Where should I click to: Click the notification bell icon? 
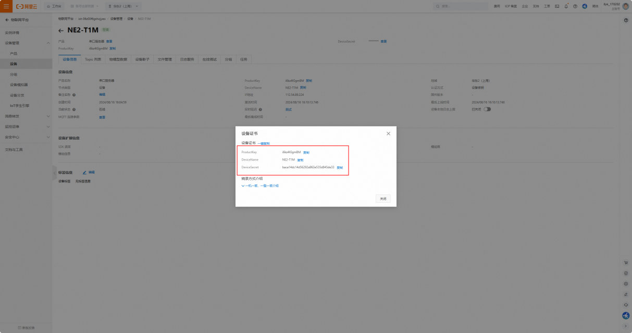point(566,6)
